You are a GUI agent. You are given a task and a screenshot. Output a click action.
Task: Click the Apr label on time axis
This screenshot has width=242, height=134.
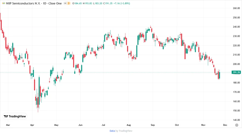tap(32, 125)
